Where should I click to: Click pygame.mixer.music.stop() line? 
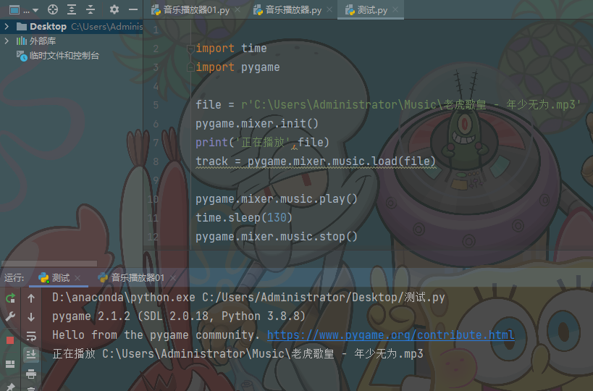277,237
